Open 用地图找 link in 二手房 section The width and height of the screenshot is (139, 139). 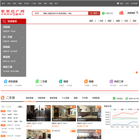click(120, 98)
